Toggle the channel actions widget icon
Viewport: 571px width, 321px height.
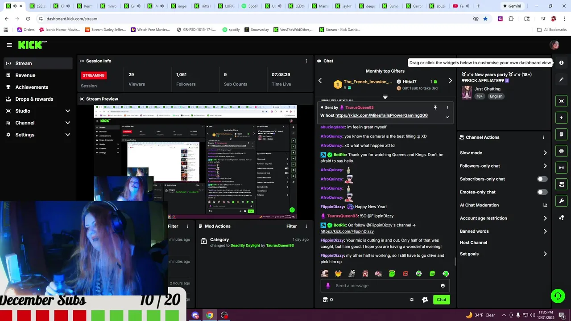tap(561, 184)
